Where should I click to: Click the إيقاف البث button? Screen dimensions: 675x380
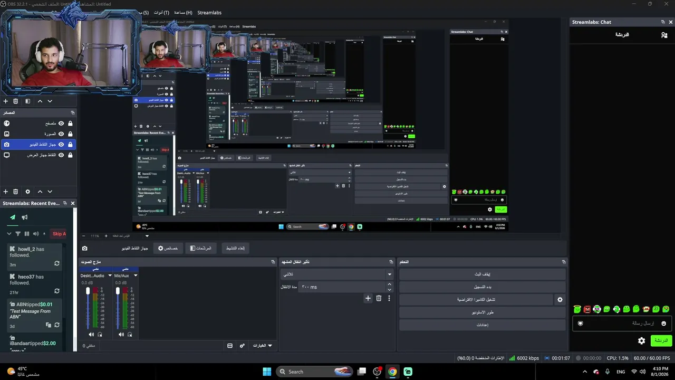coord(483,274)
